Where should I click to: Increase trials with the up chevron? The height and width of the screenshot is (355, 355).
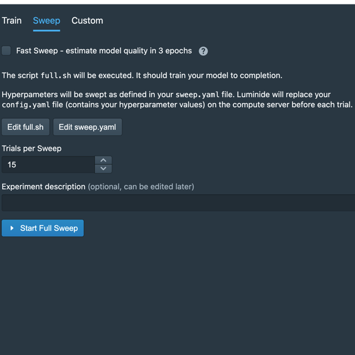pos(103,160)
